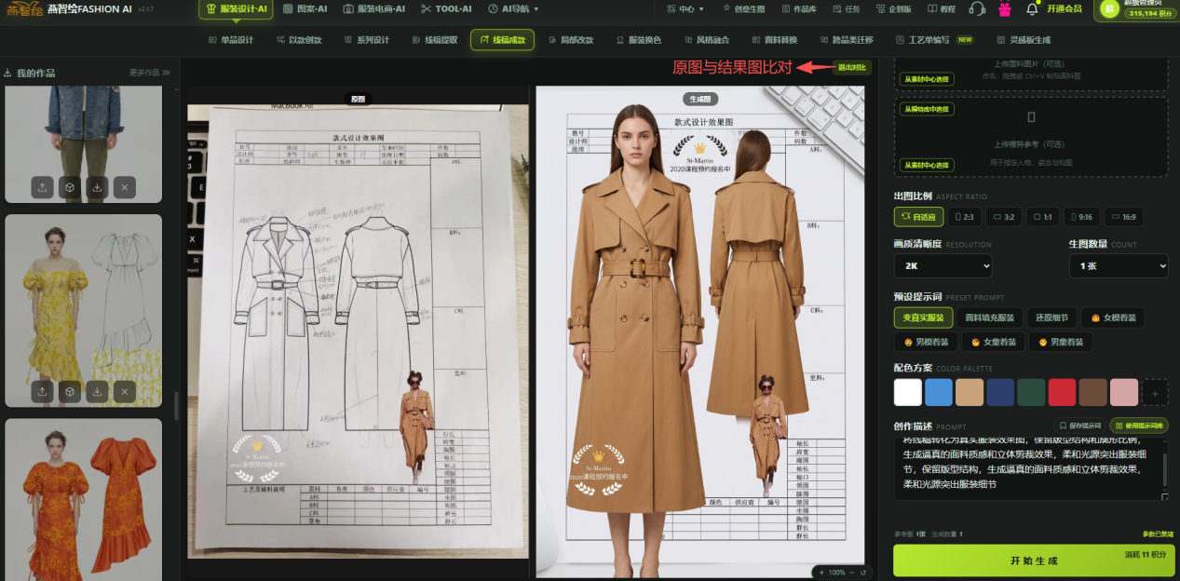Select the 16:9 aspect ratio option
Image resolution: width=1180 pixels, height=581 pixels.
tap(1122, 217)
